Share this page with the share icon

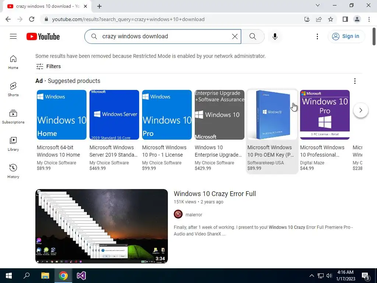click(319, 19)
